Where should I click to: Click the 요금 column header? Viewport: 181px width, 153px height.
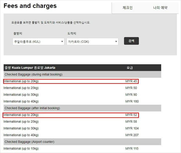tap(130, 68)
